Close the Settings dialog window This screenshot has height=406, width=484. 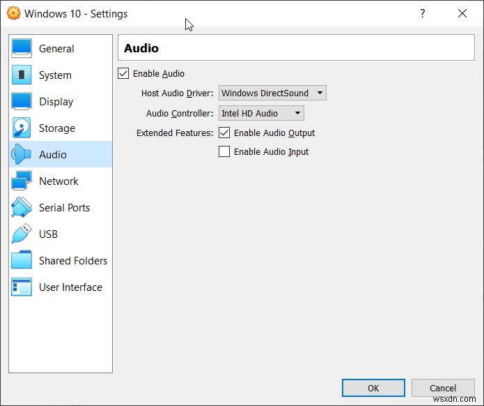(x=462, y=13)
